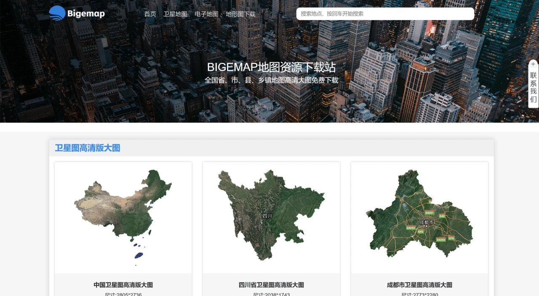
Task: Click the Bigemap logo icon
Action: (x=56, y=13)
